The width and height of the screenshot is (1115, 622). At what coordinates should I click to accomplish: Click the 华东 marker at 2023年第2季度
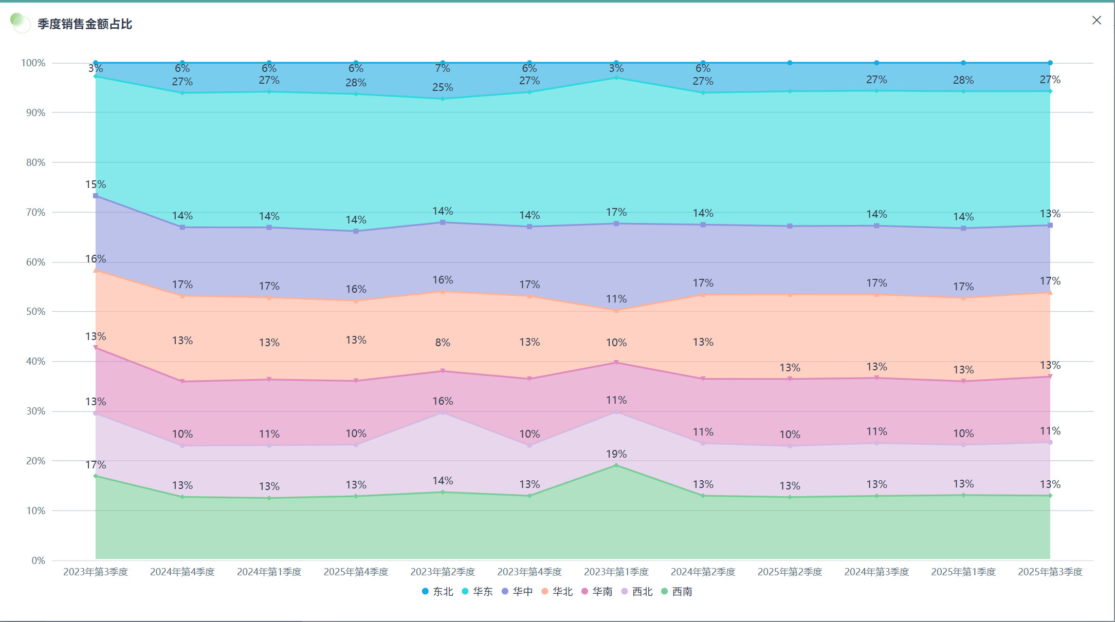click(443, 99)
